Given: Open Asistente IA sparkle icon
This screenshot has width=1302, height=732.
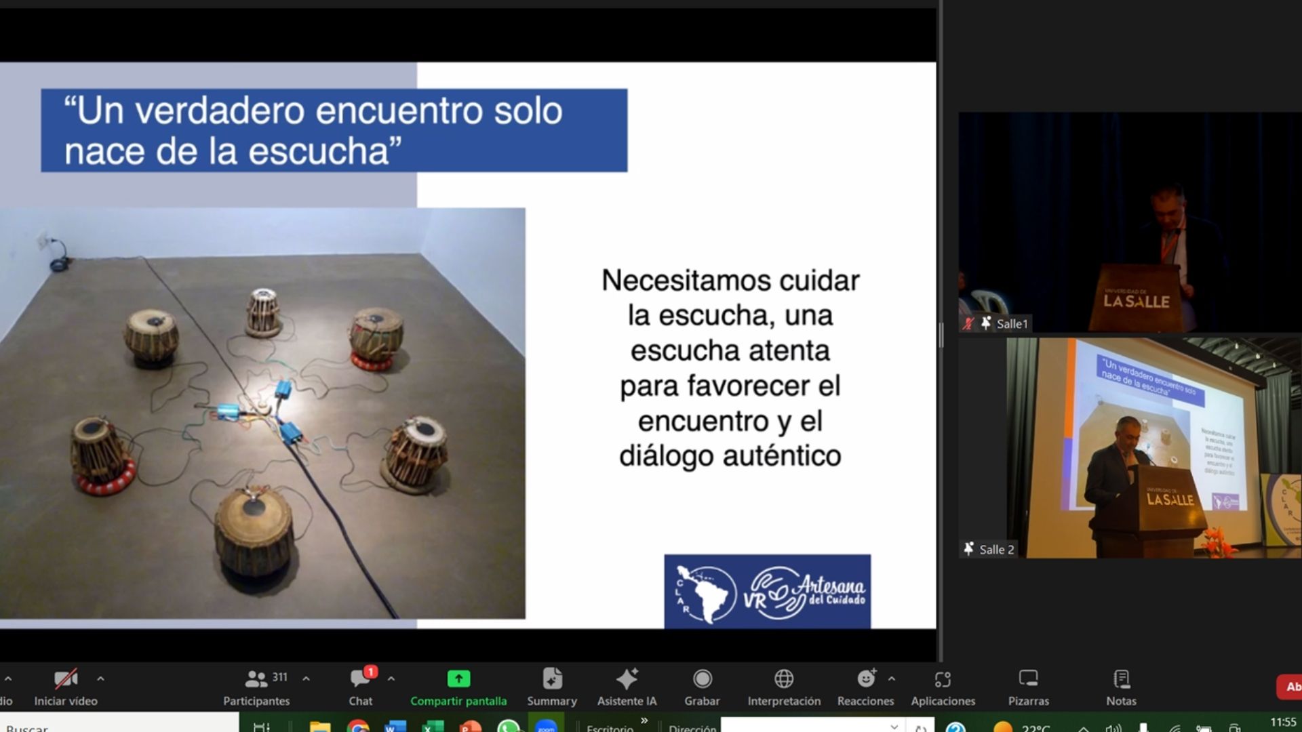Looking at the screenshot, I should click(x=627, y=679).
